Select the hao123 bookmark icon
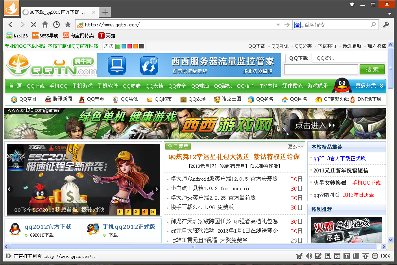This screenshot has width=397, height=265. pos(9,35)
